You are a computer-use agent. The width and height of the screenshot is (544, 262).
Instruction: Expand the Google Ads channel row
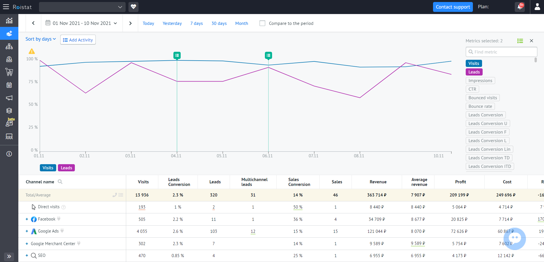pyautogui.click(x=27, y=231)
